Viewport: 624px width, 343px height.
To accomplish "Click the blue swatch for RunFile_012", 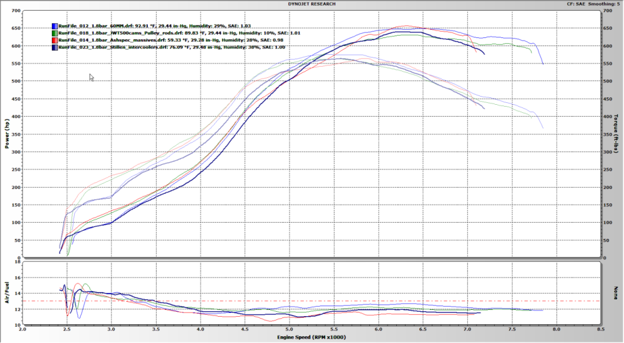I will coord(55,26).
